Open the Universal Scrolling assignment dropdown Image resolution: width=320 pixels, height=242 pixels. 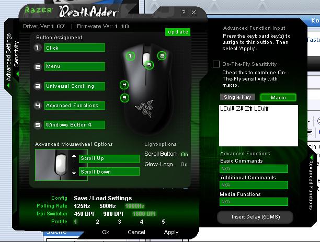(75, 86)
